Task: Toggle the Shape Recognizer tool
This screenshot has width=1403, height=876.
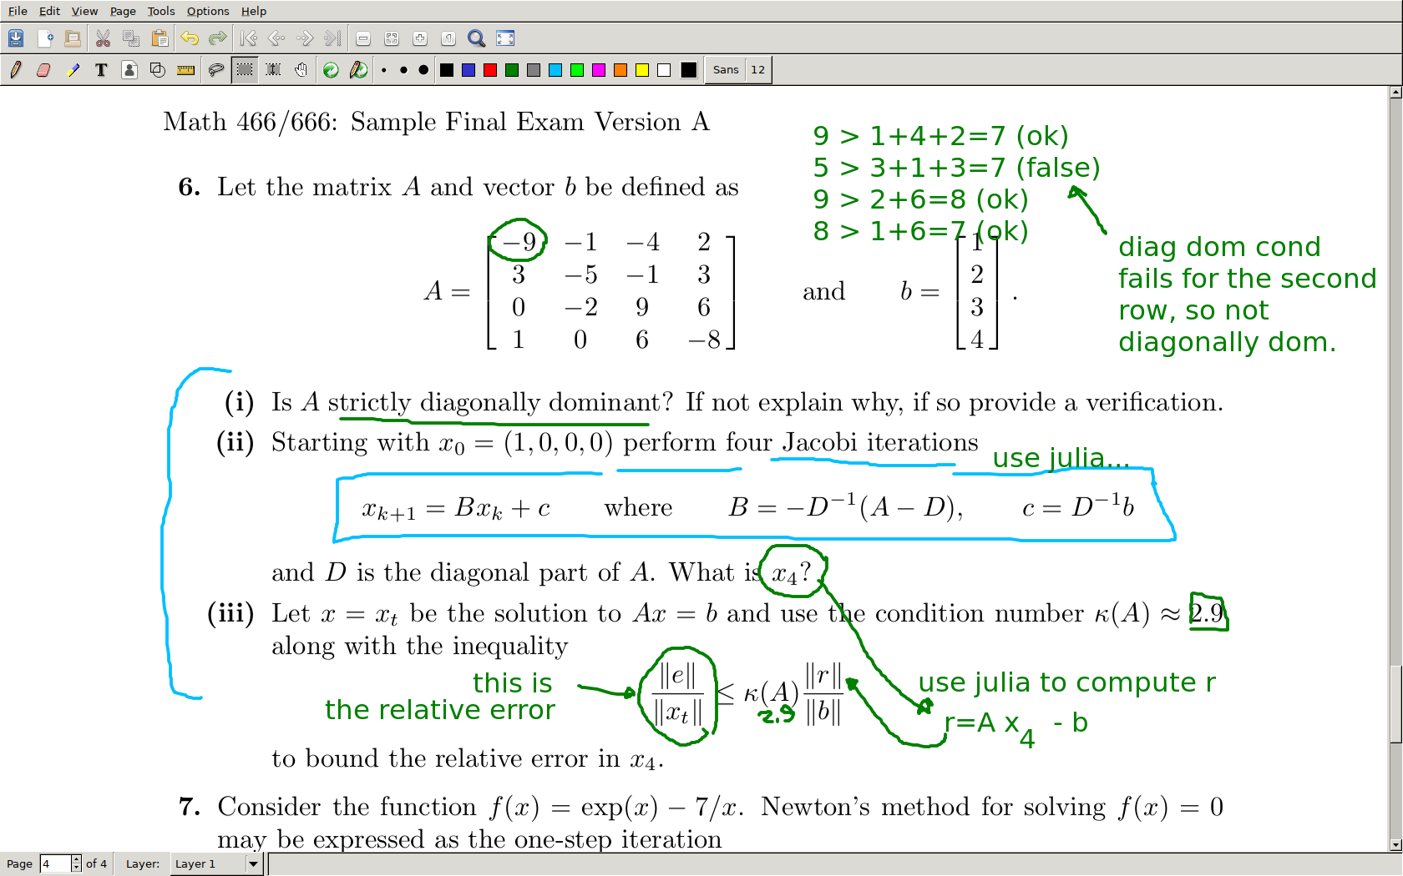Action: [x=157, y=70]
